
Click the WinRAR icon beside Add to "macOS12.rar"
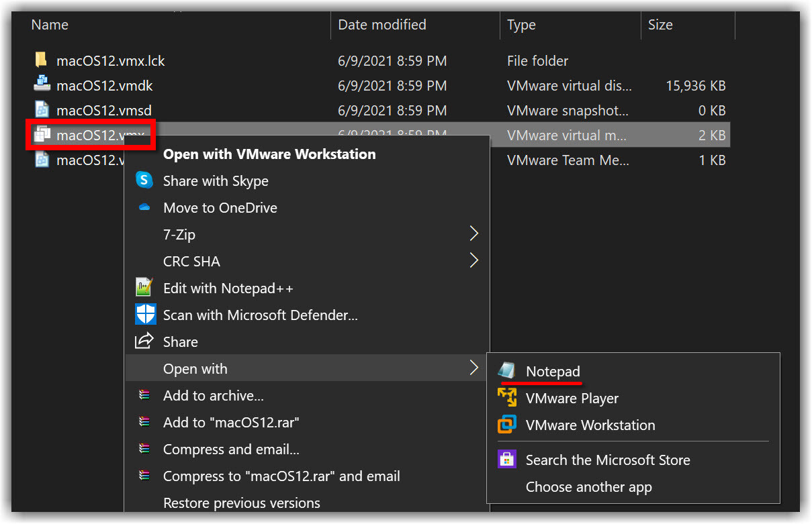(144, 422)
